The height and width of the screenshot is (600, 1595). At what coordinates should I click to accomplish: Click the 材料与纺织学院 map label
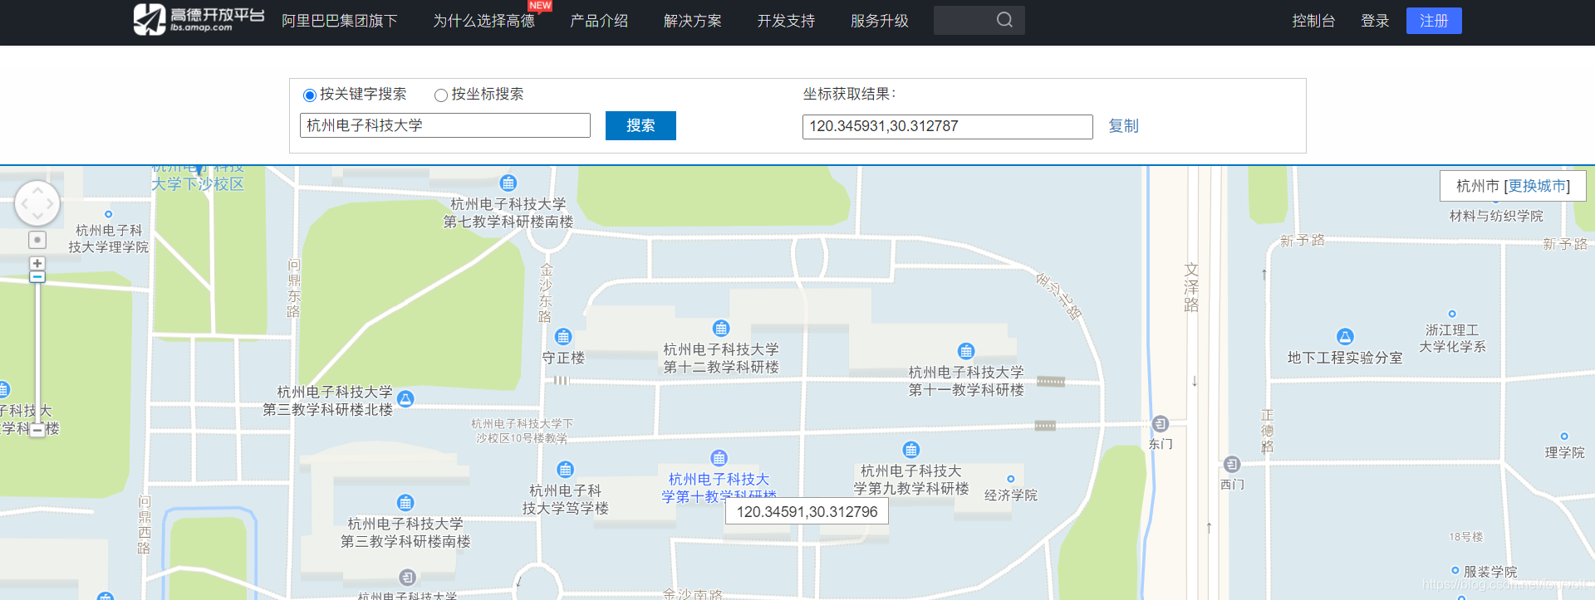[1496, 216]
